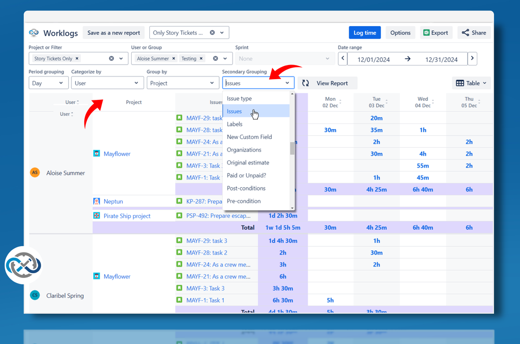
Task: Click the Excel icon on Export button
Action: pos(426,32)
